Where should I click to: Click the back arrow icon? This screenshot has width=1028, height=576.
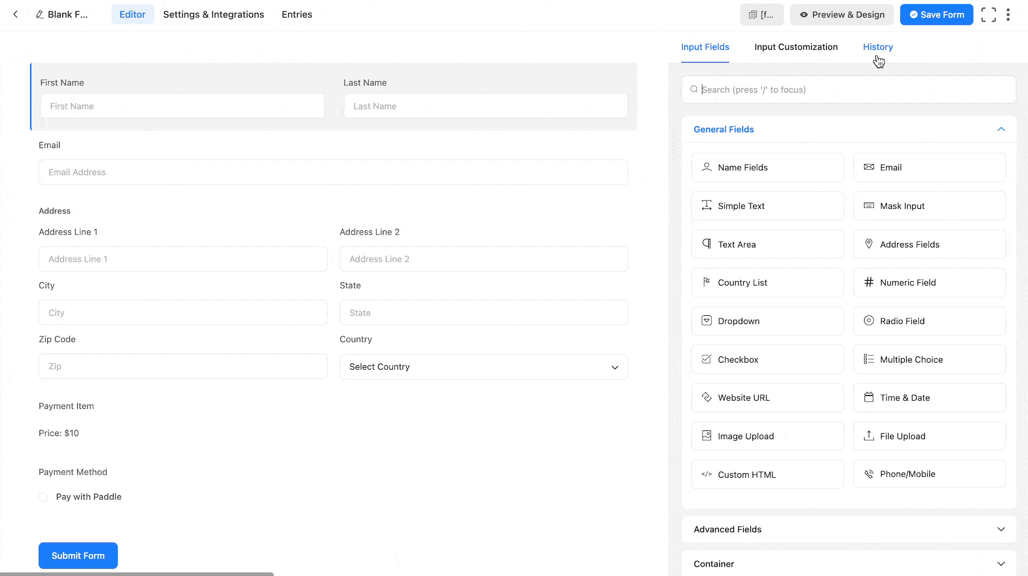point(15,14)
